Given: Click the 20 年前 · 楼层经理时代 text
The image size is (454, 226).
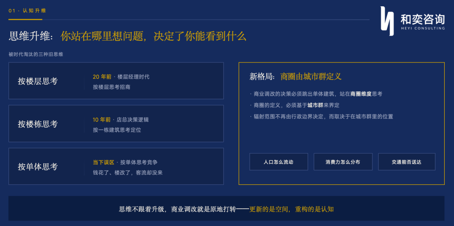Looking at the screenshot, I should (x=121, y=77).
